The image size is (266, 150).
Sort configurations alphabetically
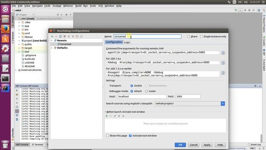point(81,36)
